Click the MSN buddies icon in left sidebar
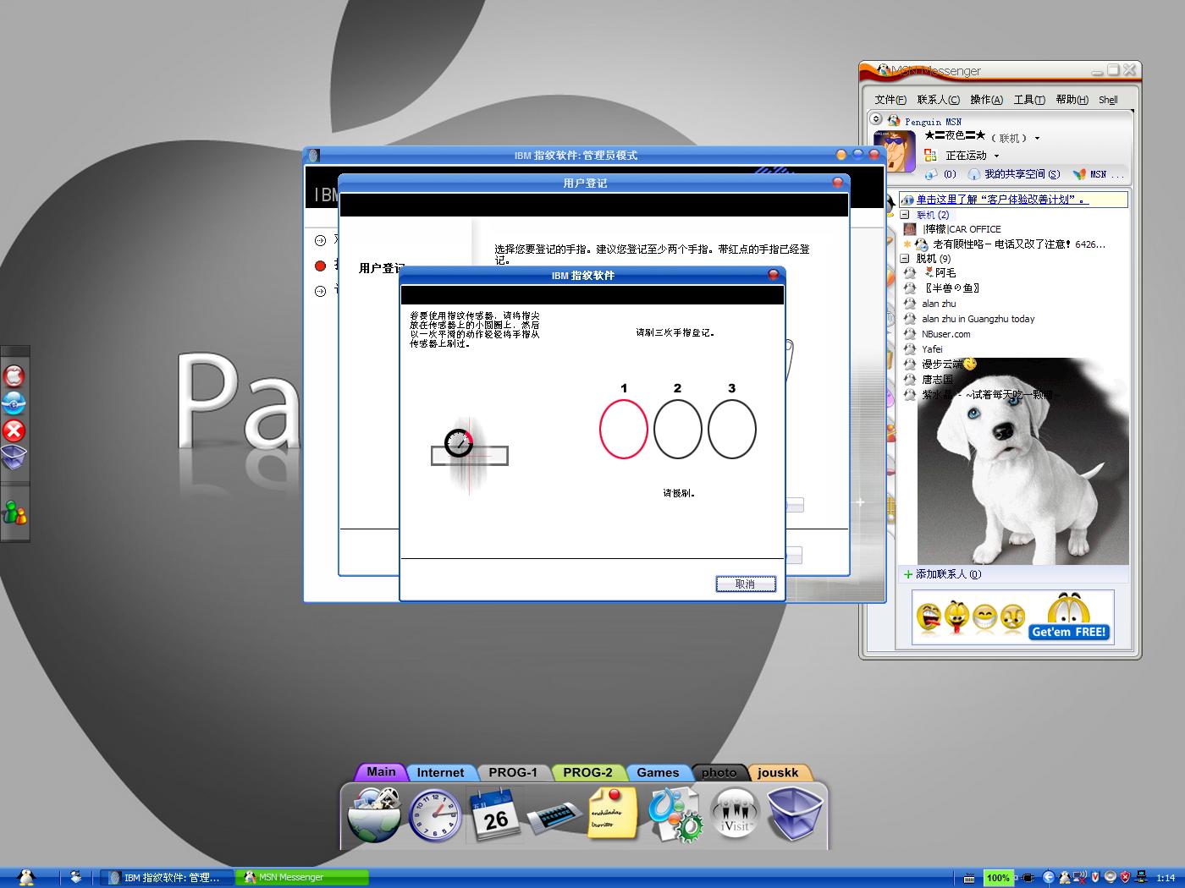1185x888 pixels. click(x=14, y=512)
